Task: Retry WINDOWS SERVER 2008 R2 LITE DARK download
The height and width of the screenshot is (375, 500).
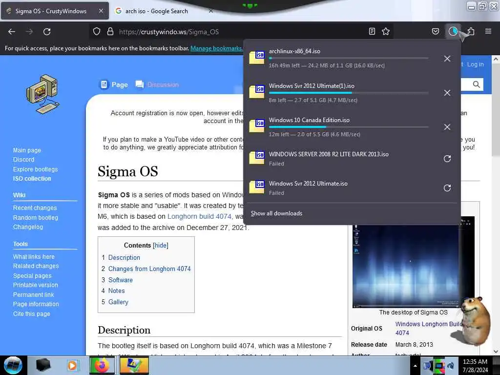Action: click(447, 159)
